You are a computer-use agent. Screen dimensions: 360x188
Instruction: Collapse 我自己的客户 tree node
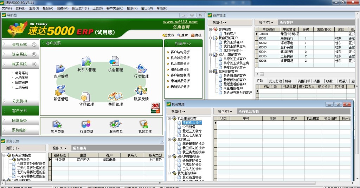click(210, 38)
